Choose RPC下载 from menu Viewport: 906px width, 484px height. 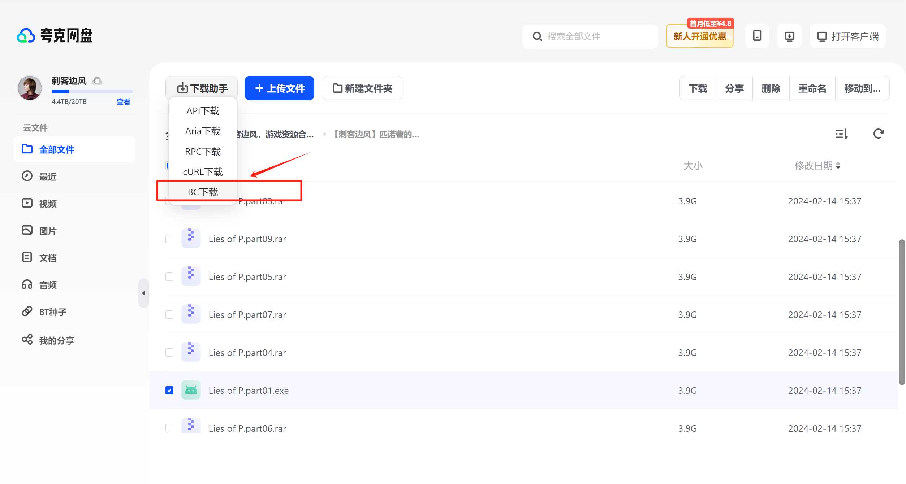(x=203, y=152)
